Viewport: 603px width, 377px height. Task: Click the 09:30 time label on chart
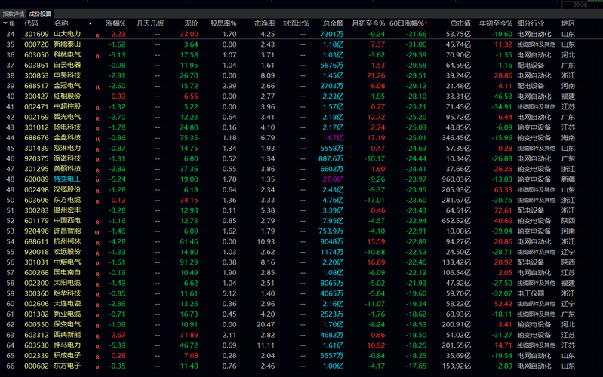pos(580,5)
